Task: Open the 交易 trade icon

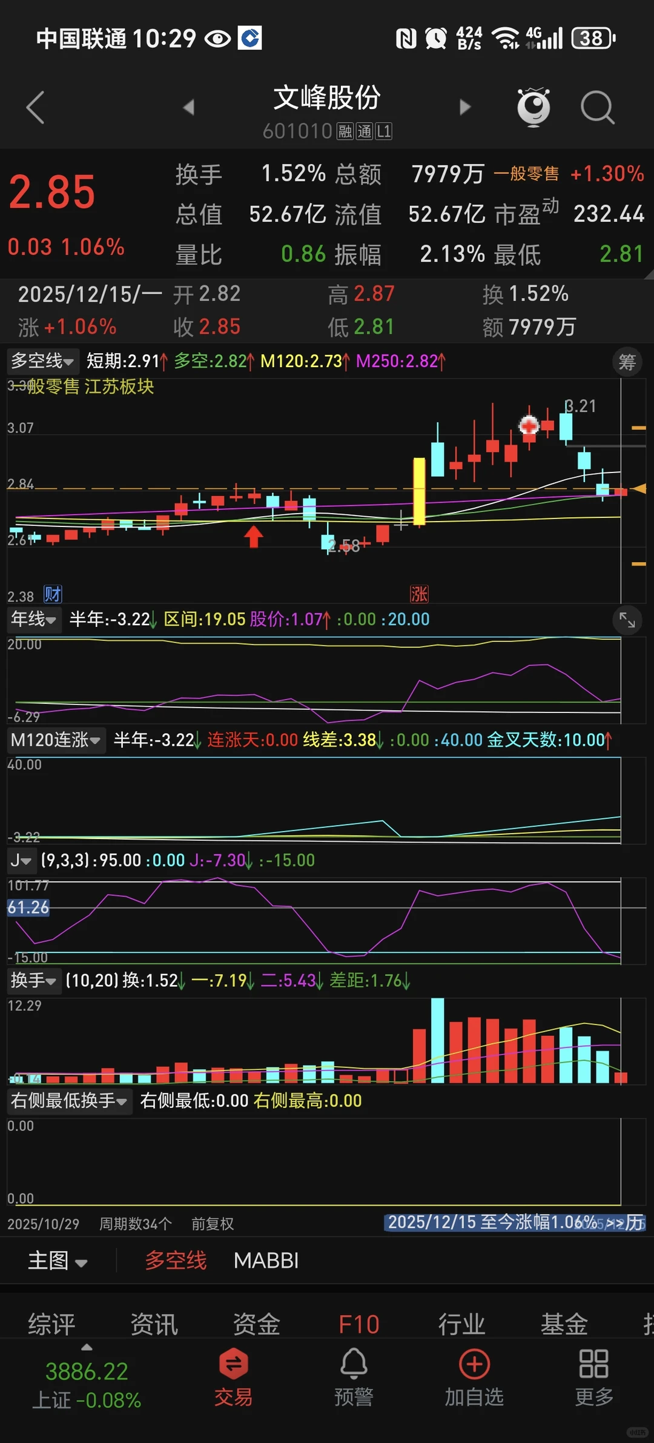Action: 233,1378
